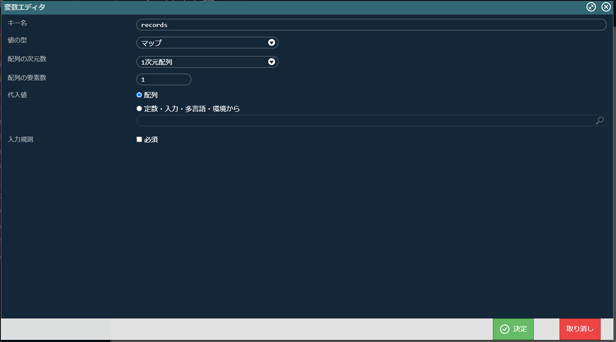Click the magnifier icon in the value field
Screen dimensions: 616x342
[600, 121]
